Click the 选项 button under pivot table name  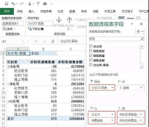coord(9,29)
